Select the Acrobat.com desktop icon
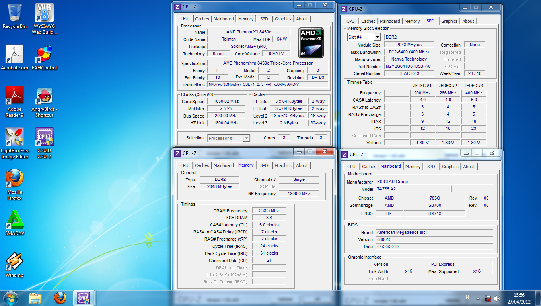The height and width of the screenshot is (306, 541). tap(15, 57)
